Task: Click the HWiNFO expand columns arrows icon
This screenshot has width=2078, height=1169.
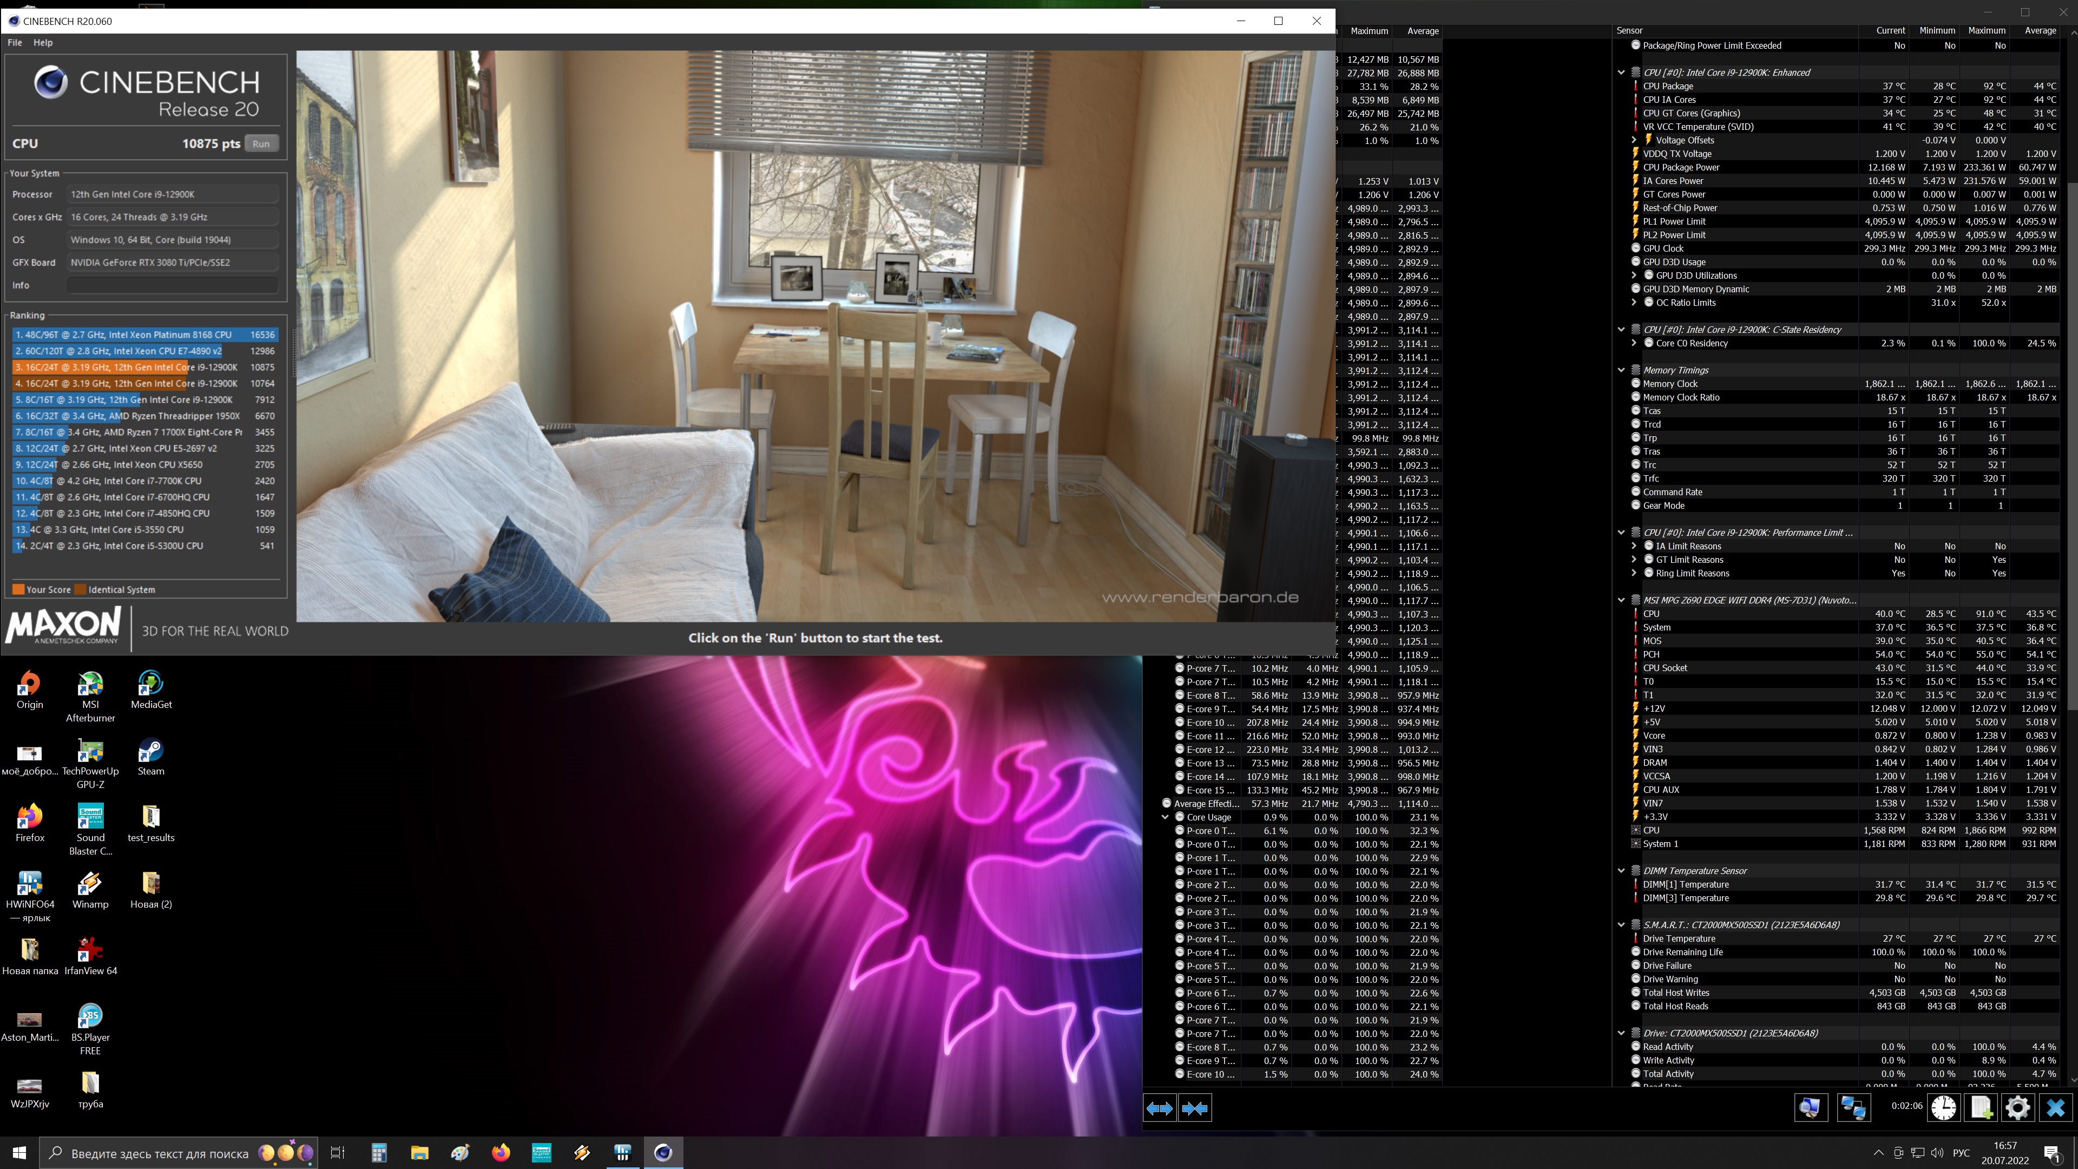Action: coord(1159,1108)
